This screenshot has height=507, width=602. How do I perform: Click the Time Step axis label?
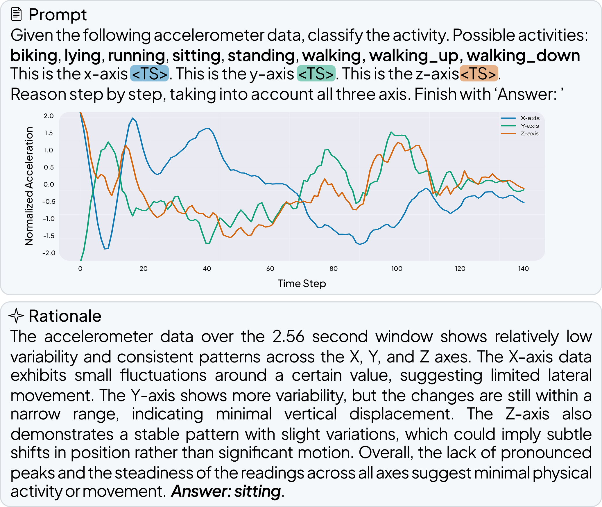coord(302,283)
